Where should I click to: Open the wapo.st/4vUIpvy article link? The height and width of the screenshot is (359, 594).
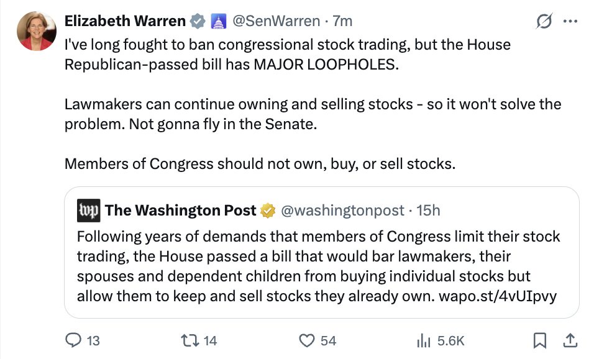point(498,296)
